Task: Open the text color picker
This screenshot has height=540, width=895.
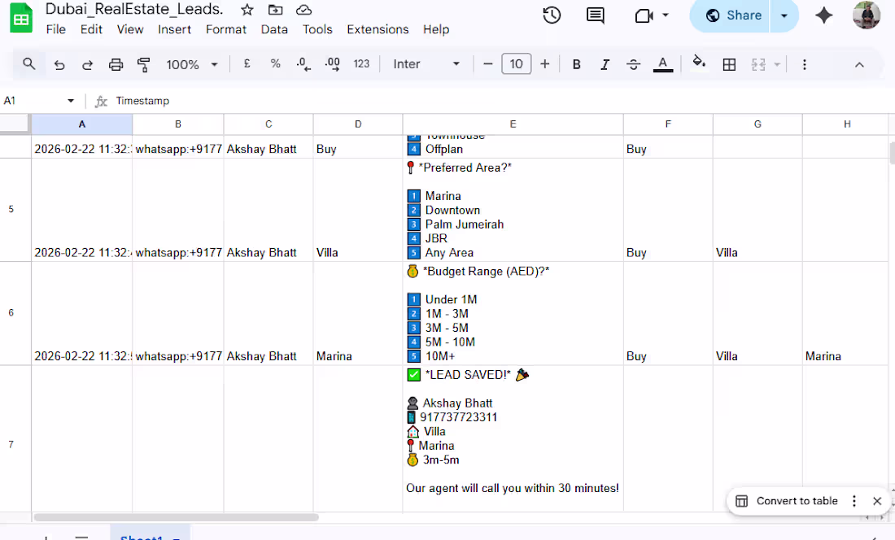Action: tap(662, 63)
